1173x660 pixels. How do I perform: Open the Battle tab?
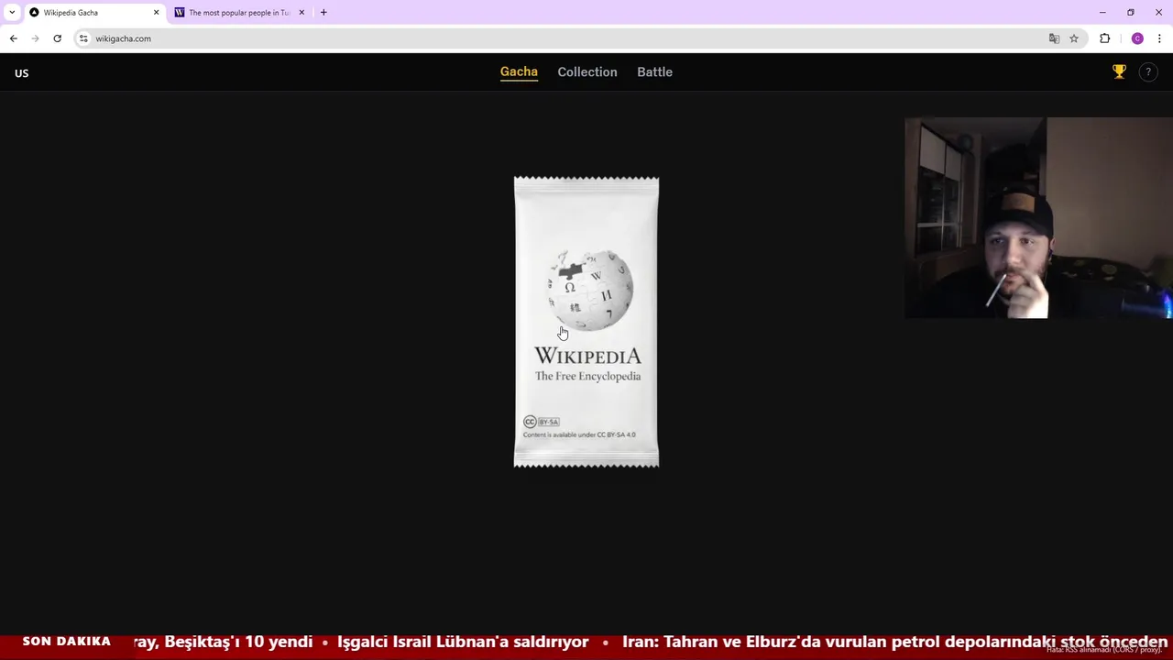tap(654, 71)
